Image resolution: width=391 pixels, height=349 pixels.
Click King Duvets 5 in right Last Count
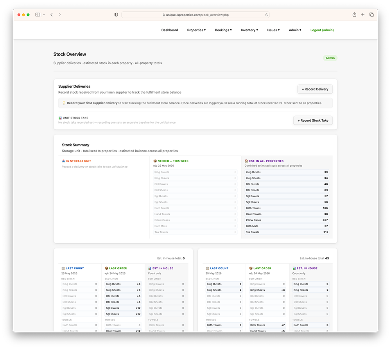click(224, 284)
